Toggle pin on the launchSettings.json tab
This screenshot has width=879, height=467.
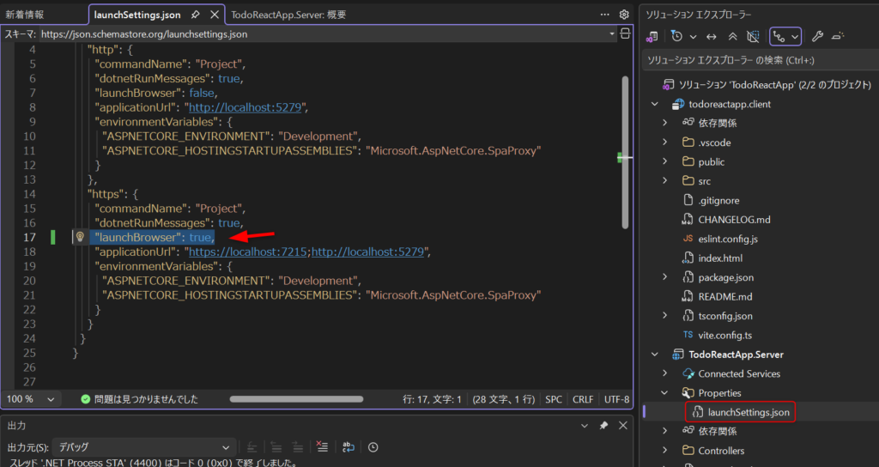click(196, 15)
